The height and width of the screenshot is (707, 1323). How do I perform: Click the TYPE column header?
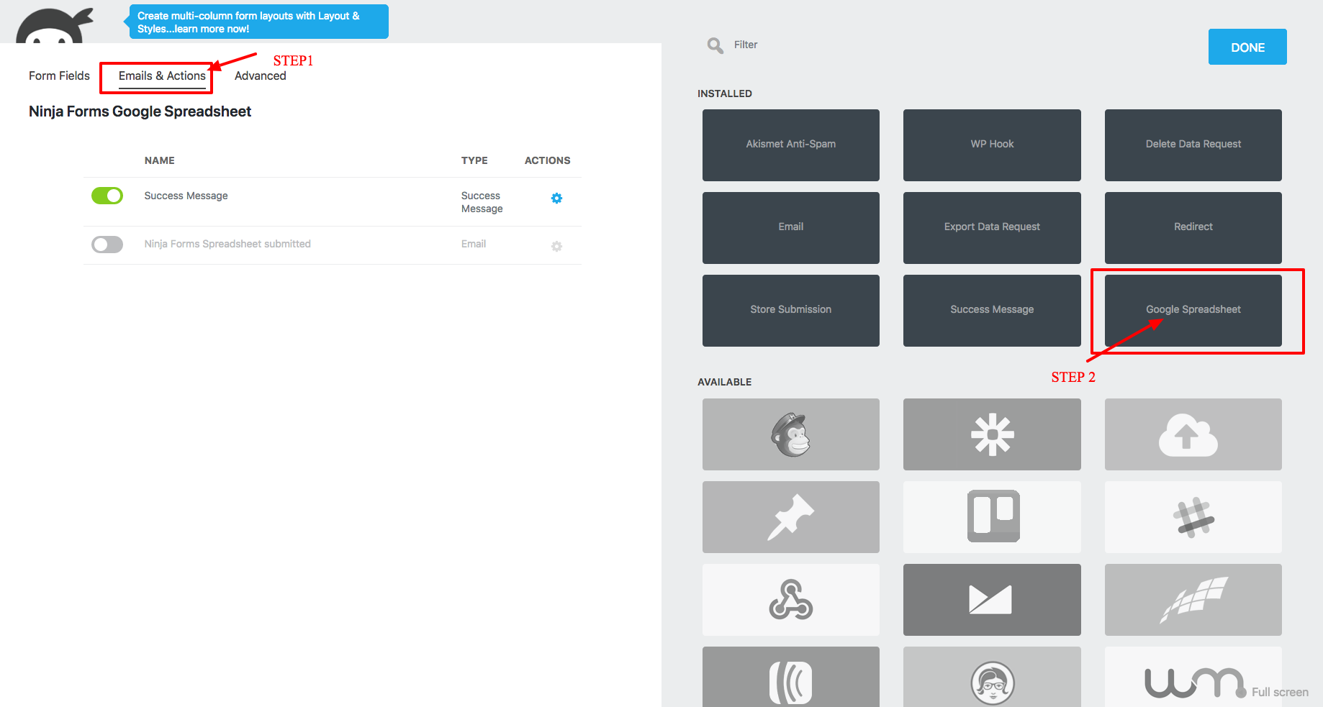click(474, 160)
